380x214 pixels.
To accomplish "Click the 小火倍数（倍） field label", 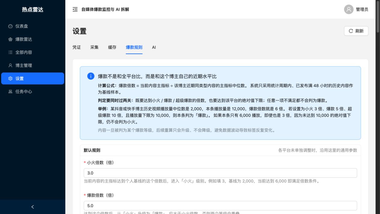I will point(100,163).
